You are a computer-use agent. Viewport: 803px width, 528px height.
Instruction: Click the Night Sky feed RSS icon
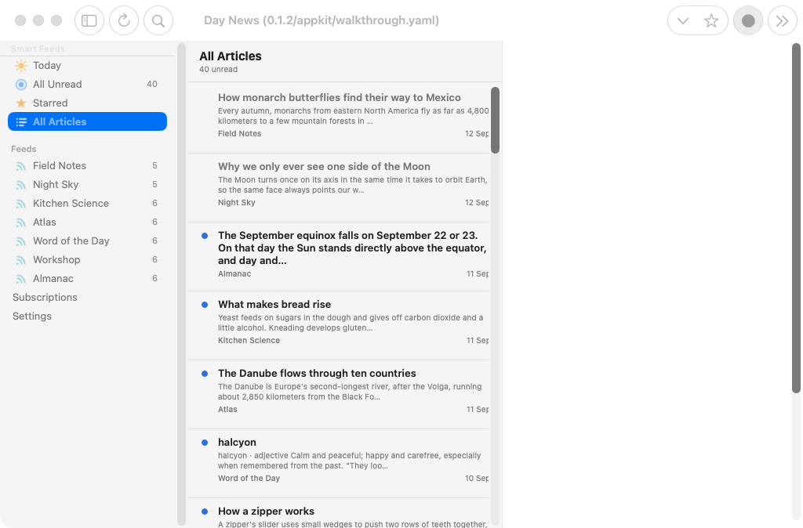pos(21,185)
